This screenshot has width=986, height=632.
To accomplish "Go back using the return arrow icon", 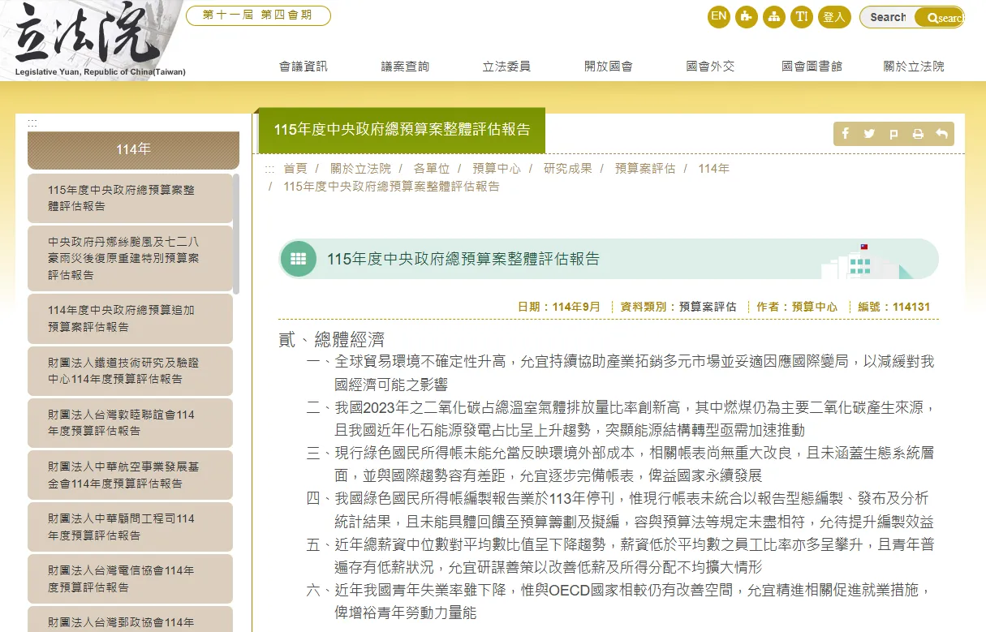I will coord(941,134).
